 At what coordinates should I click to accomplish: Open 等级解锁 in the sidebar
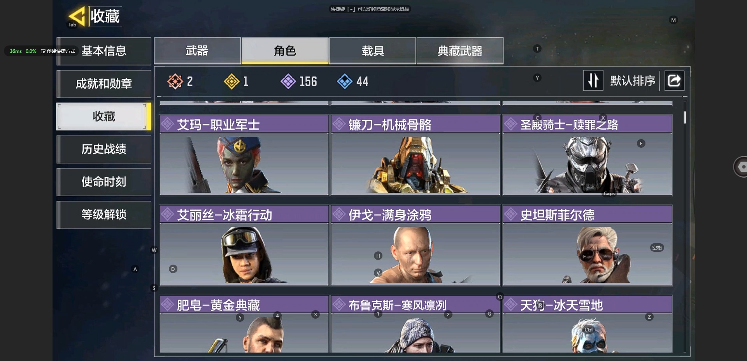[x=104, y=215]
